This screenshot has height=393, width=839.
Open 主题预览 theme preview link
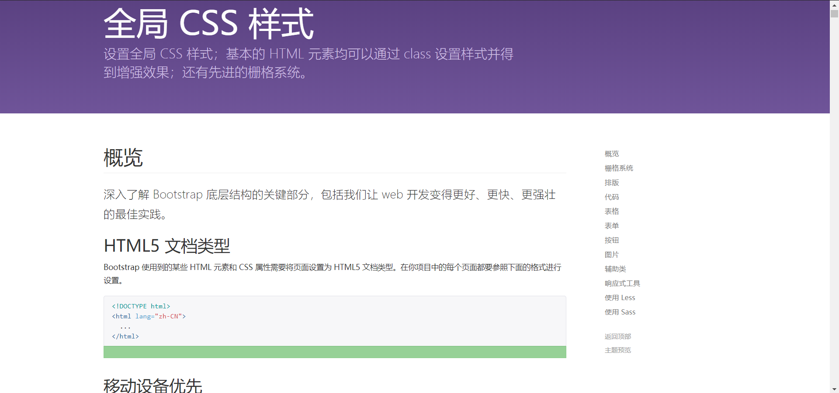point(618,350)
